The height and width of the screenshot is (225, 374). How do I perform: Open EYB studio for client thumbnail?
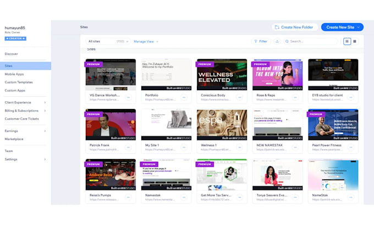(333, 75)
